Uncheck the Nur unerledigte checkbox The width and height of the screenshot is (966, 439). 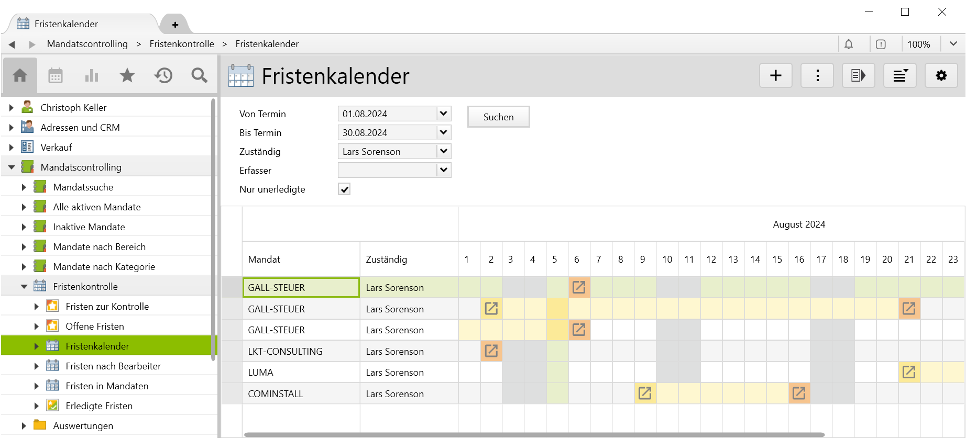click(x=344, y=189)
